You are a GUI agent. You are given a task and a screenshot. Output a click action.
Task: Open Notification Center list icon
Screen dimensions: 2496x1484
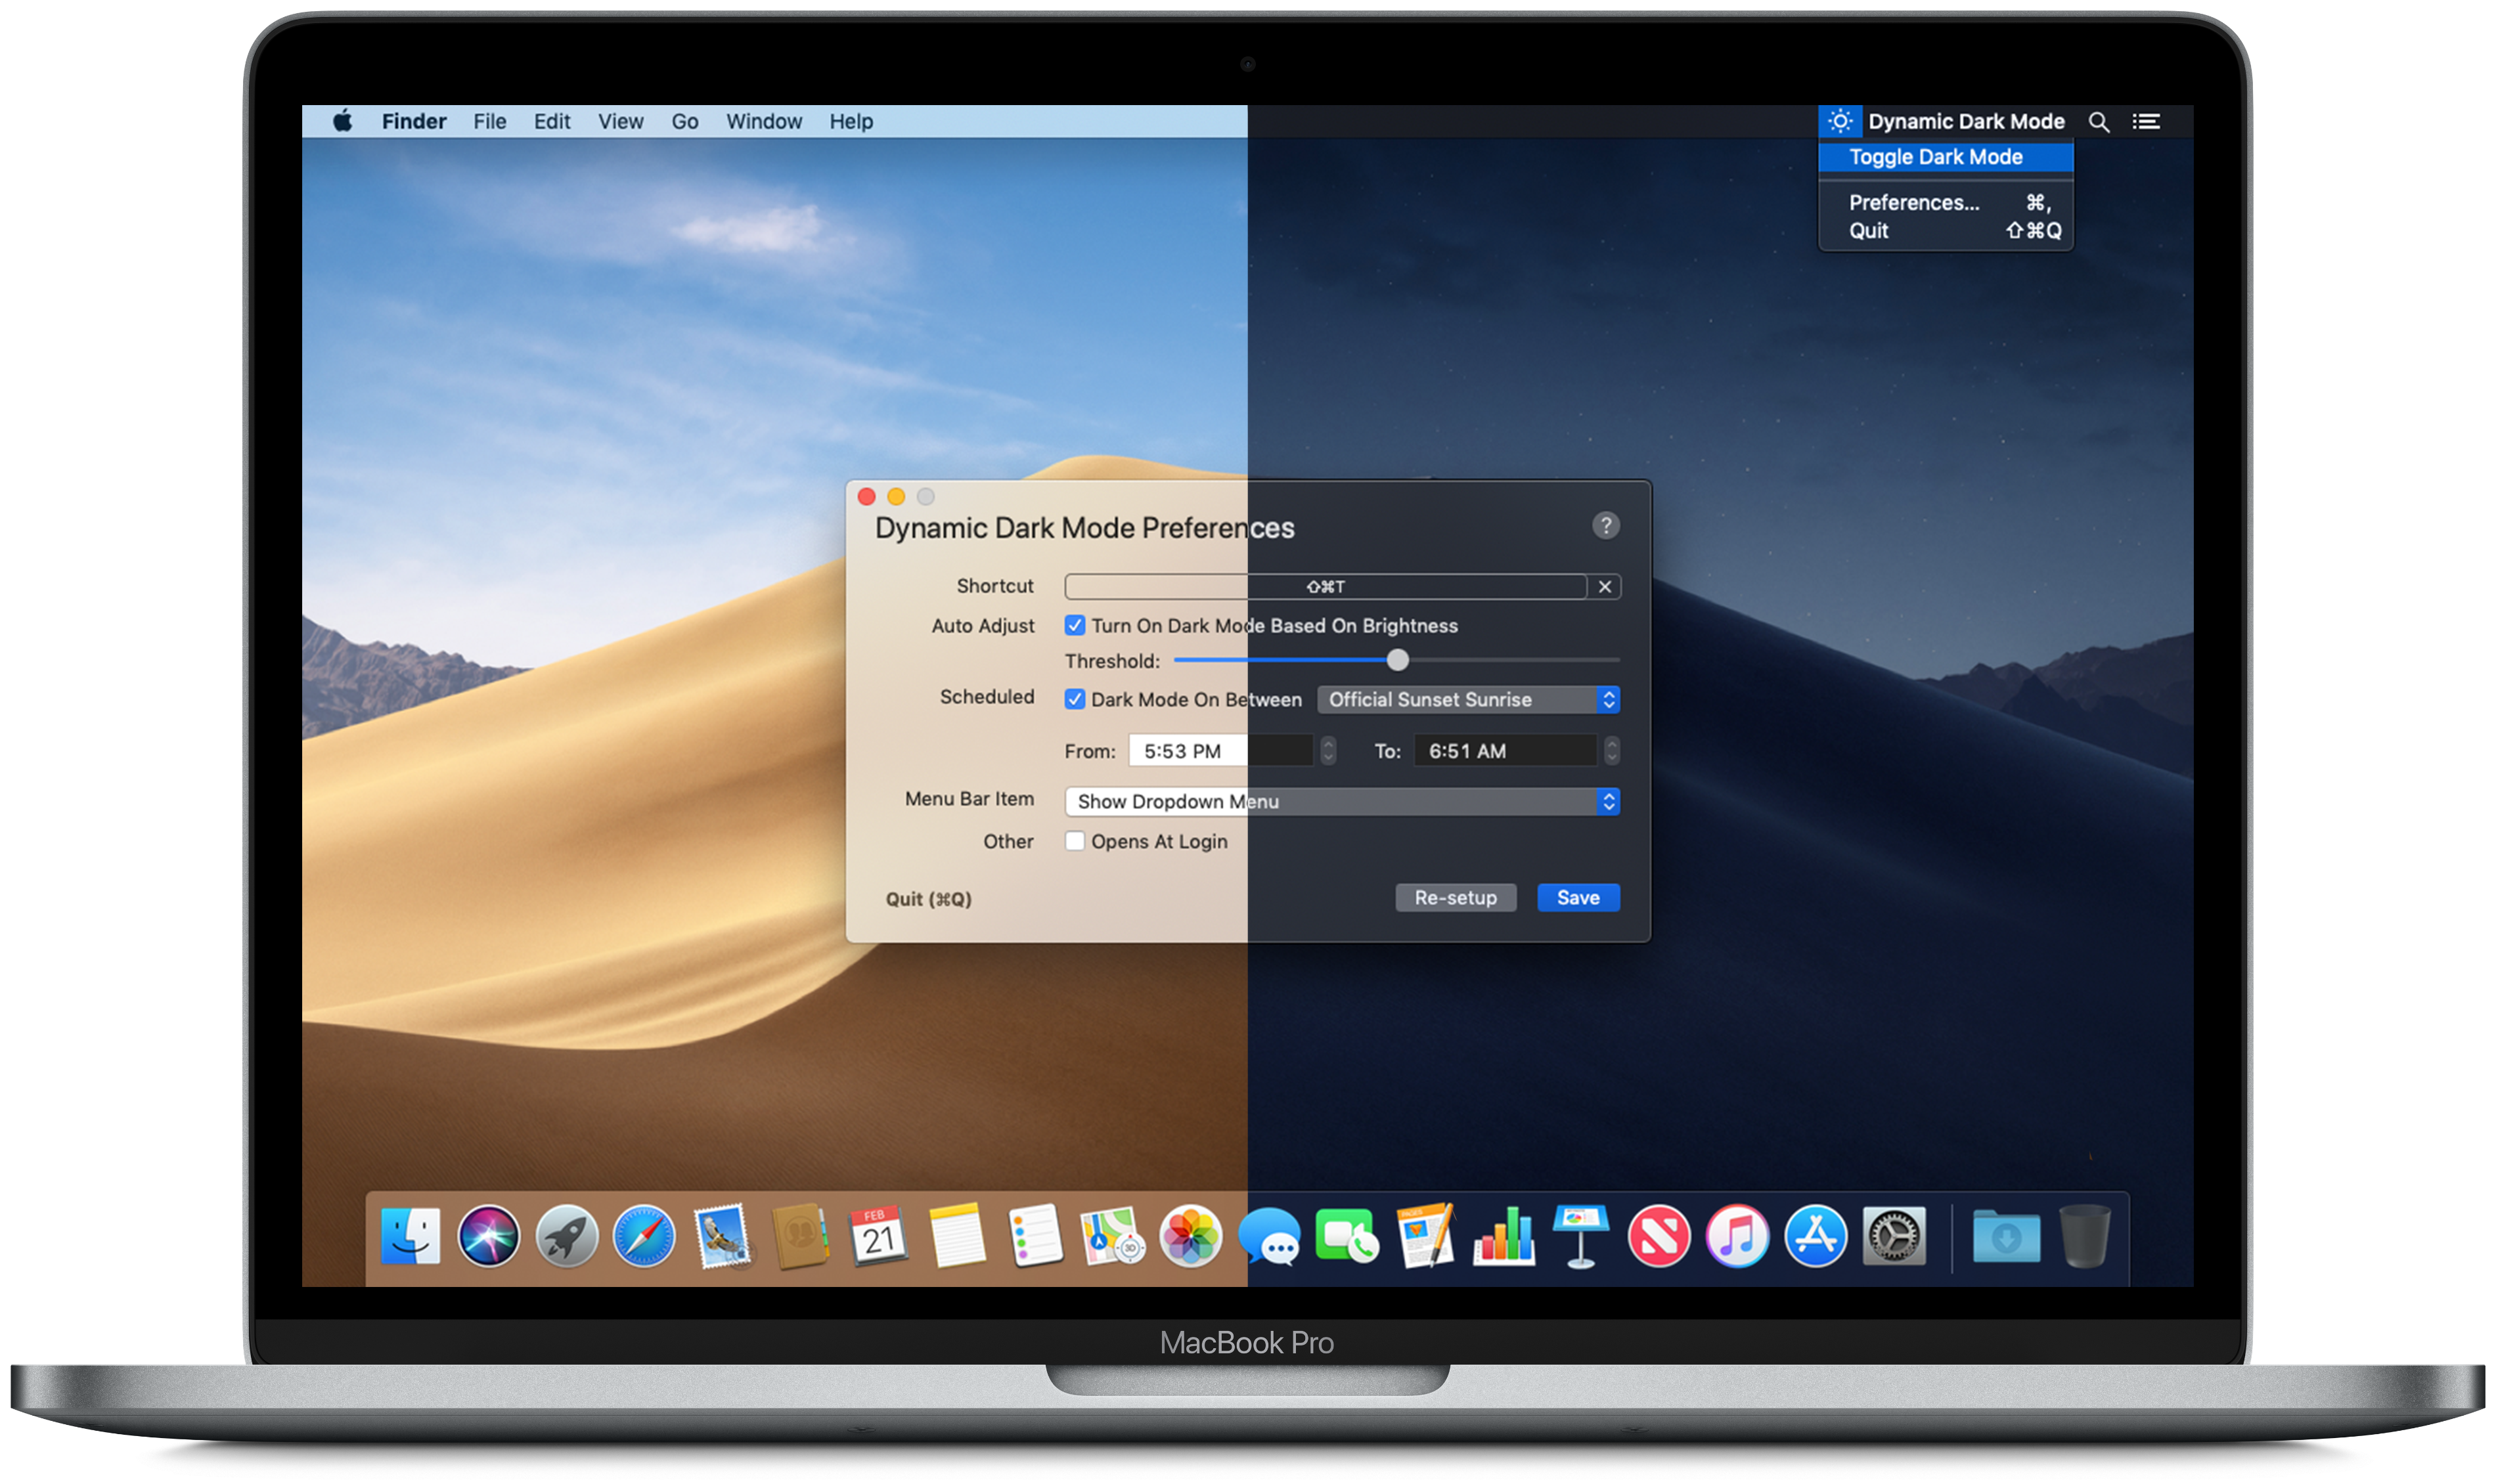(2146, 122)
